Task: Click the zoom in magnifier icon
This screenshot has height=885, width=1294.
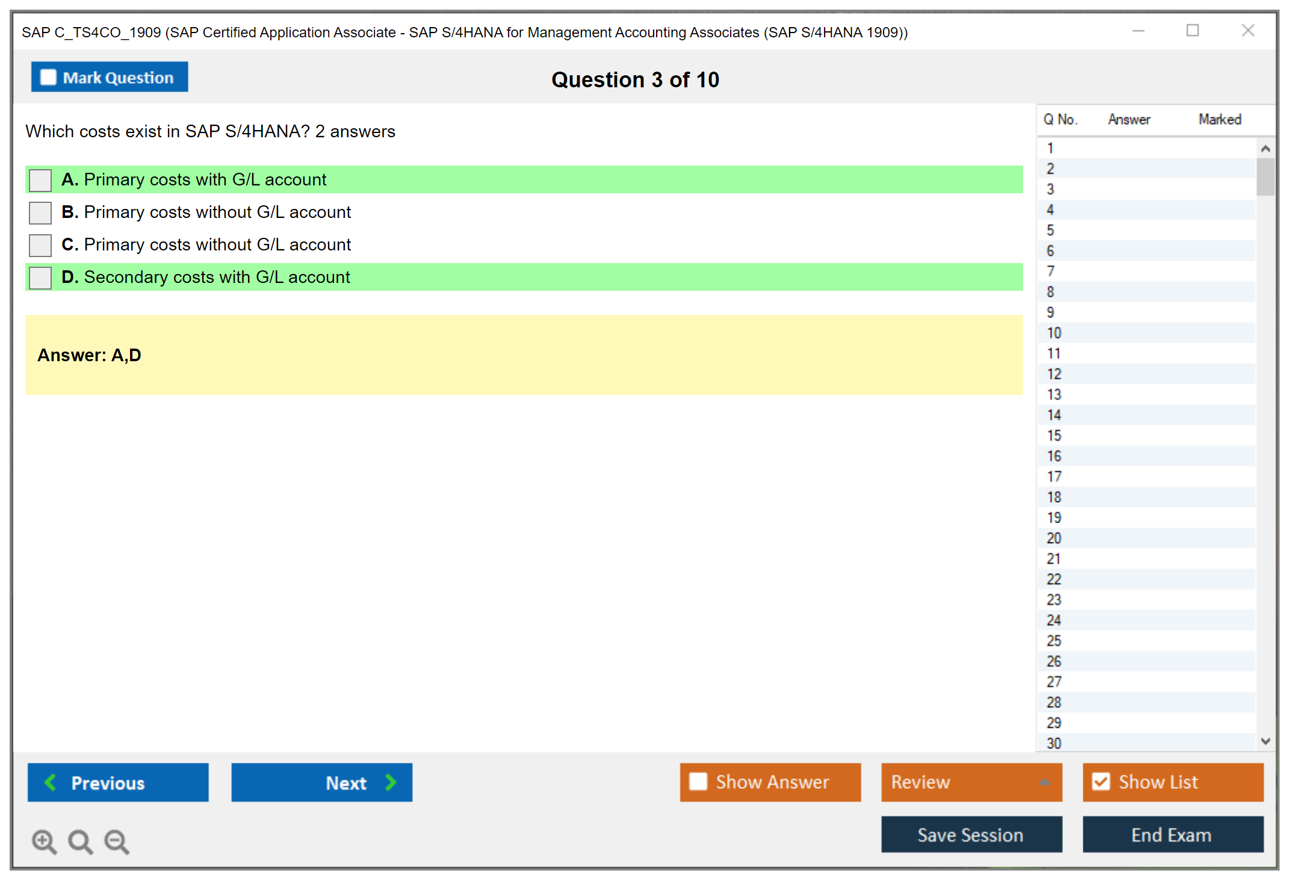Action: click(x=44, y=841)
